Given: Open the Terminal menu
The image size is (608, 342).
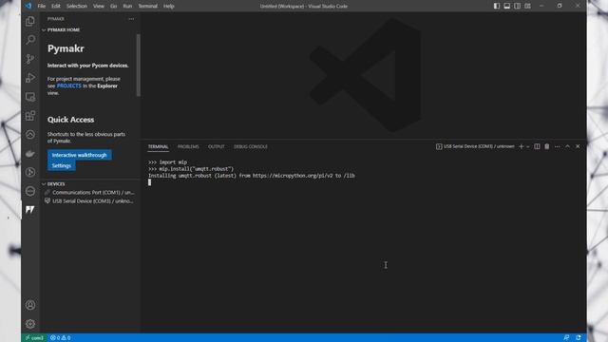Looking at the screenshot, I should tap(148, 6).
